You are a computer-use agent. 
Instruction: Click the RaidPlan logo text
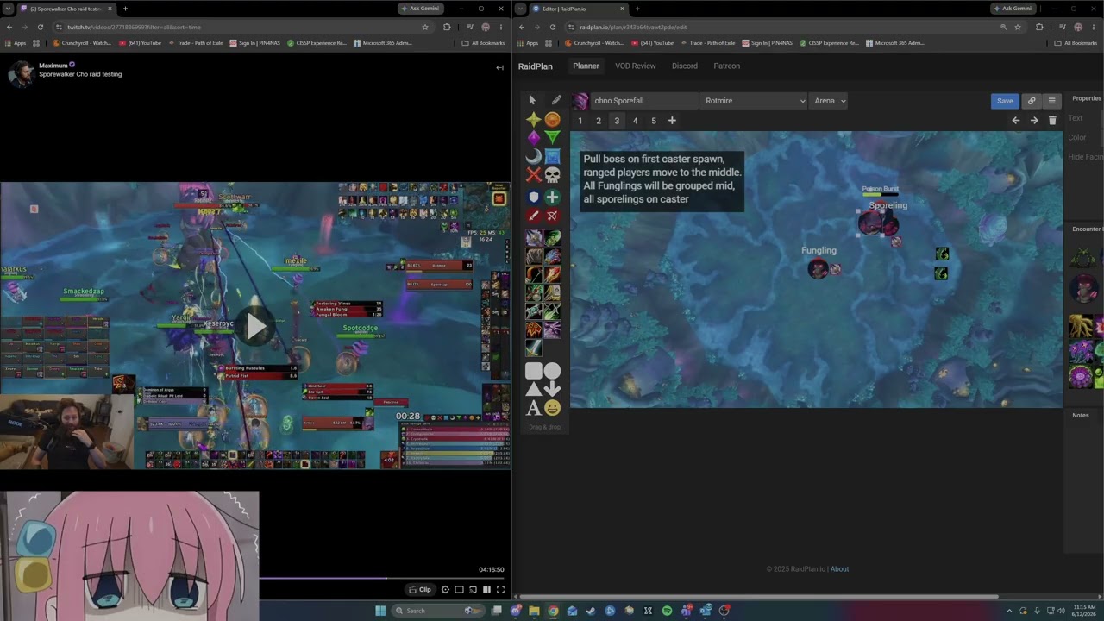[x=536, y=66]
